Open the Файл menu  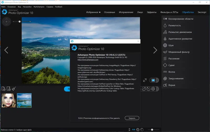pos(3,7)
